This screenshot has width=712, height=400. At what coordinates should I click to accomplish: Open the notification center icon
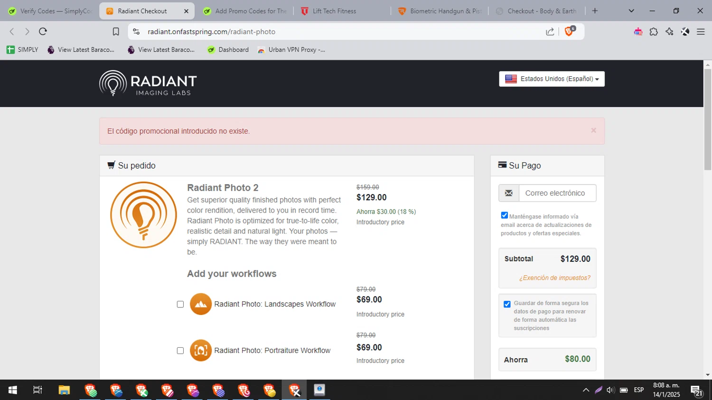pos(696,391)
